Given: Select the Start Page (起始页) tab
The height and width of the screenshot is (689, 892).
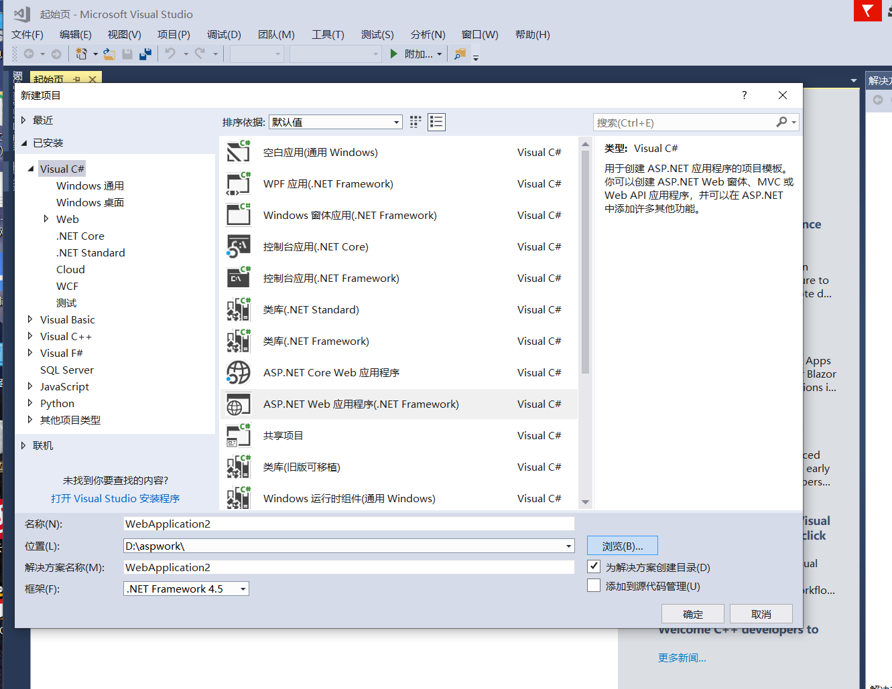Looking at the screenshot, I should (49, 78).
